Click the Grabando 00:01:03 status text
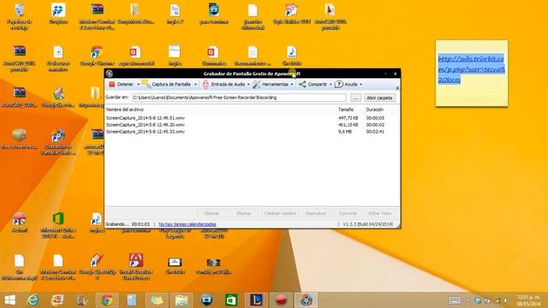Viewport: 548px width, 308px height. click(128, 224)
